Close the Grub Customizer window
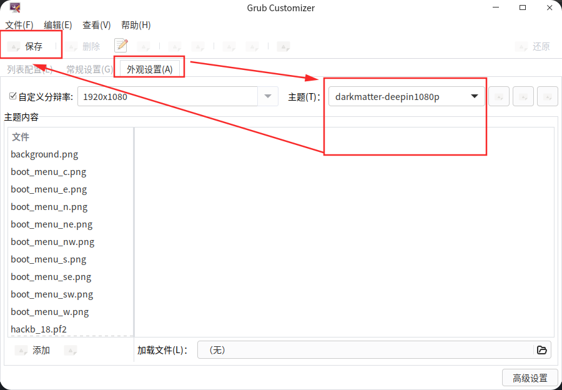The image size is (562, 390). [x=550, y=7]
